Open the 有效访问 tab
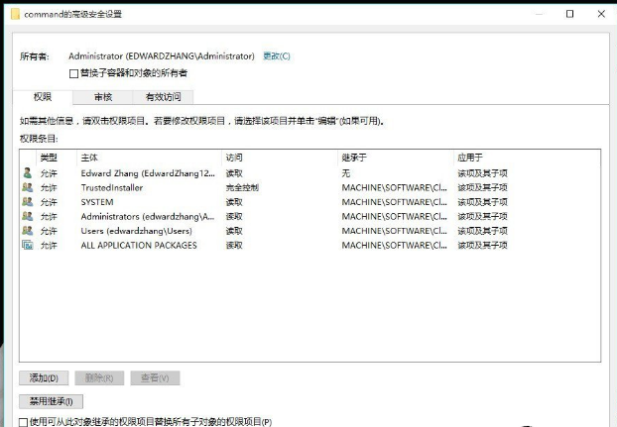617x427 pixels. (x=164, y=97)
